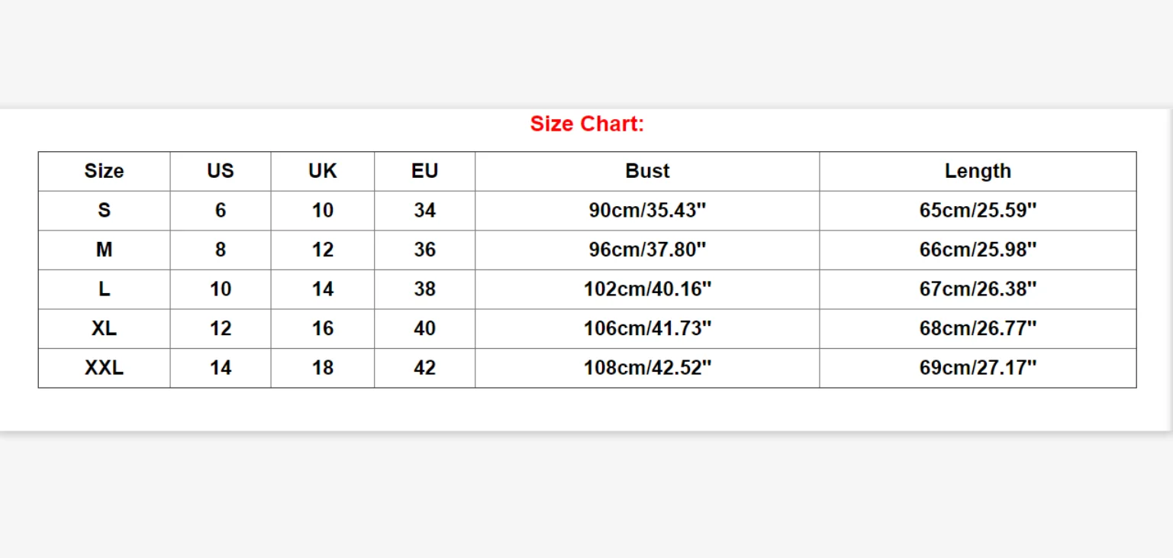Click the 102cm/40.16" bust cell
1173x558 pixels.
pyautogui.click(x=647, y=289)
